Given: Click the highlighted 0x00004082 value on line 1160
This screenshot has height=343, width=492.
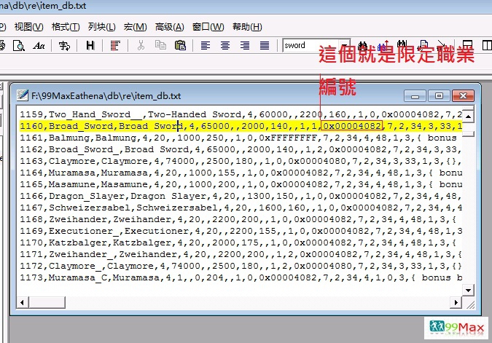Looking at the screenshot, I should pos(351,126).
